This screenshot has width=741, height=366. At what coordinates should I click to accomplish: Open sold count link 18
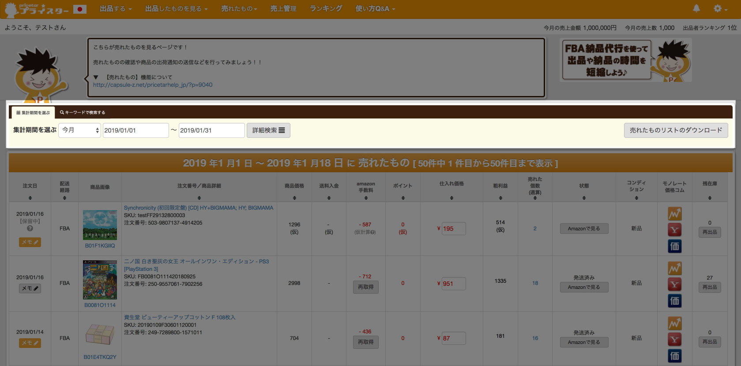click(535, 283)
